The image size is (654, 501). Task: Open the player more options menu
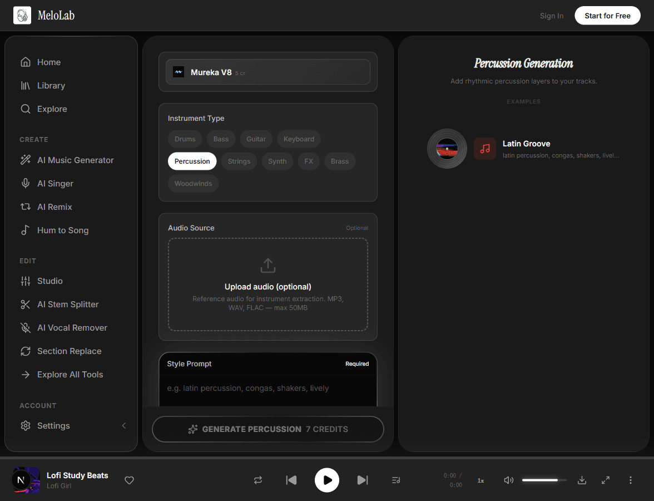click(x=630, y=480)
